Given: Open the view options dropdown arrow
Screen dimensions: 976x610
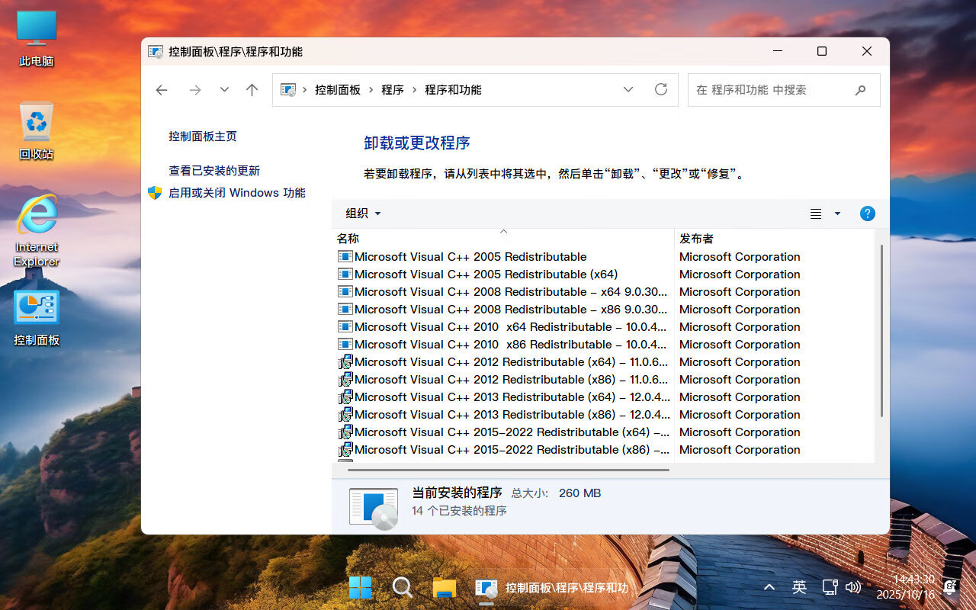Looking at the screenshot, I should point(836,213).
